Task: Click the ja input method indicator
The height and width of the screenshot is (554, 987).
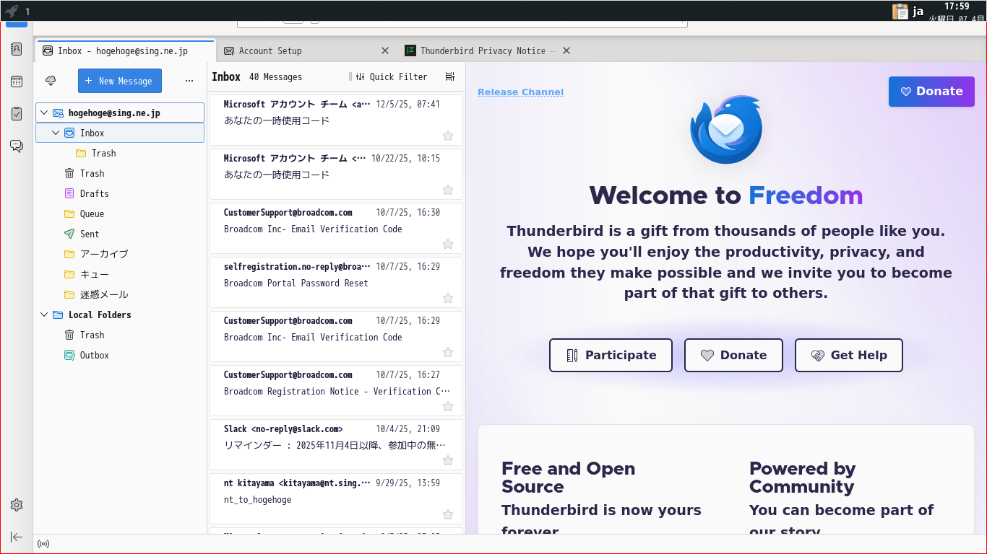Action: [918, 11]
